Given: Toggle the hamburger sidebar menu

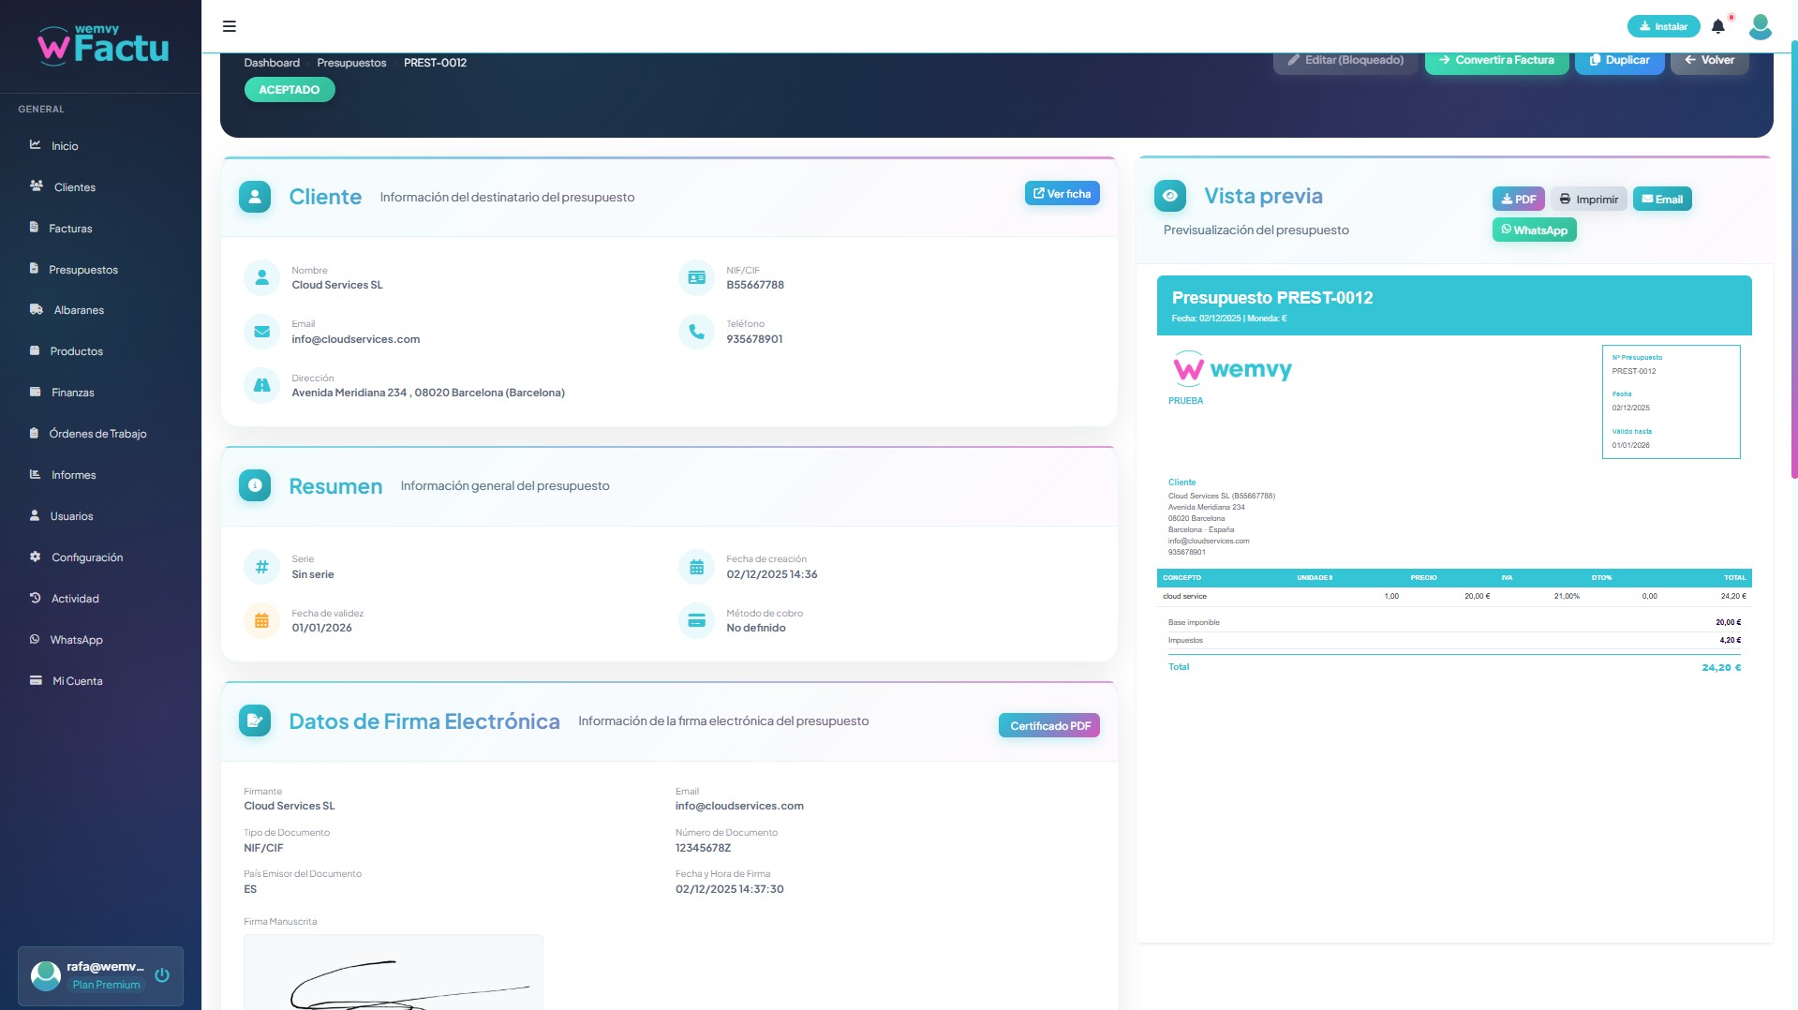Looking at the screenshot, I should tap(229, 26).
